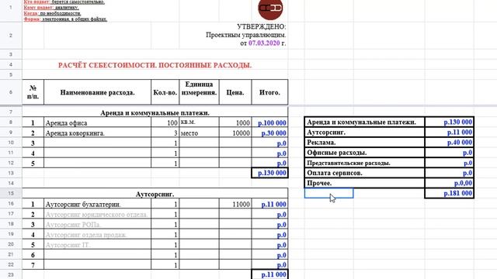
Task: Select 'Аутсорсинг юридического отдела.' cell
Action: (x=97, y=214)
